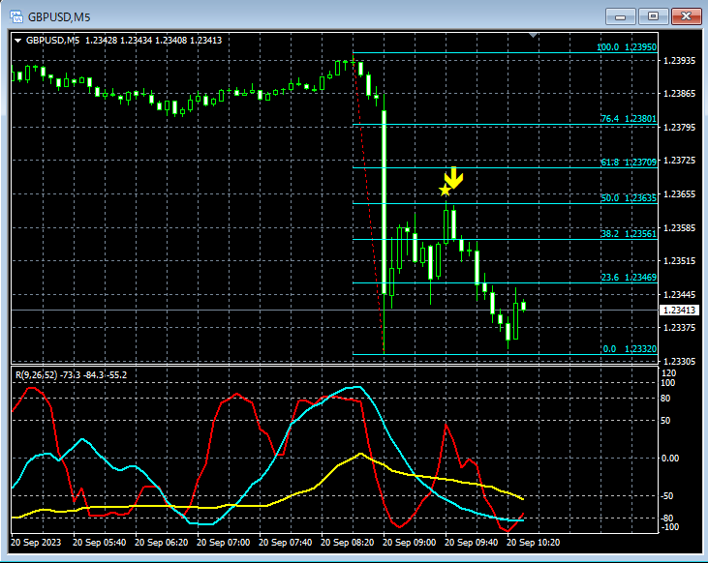Click the GBPUSD,M5 window title text
The image size is (708, 563).
(x=59, y=17)
